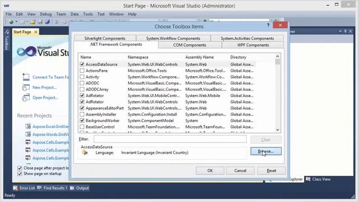Check the ActionsPane checkbox

(x=82, y=71)
